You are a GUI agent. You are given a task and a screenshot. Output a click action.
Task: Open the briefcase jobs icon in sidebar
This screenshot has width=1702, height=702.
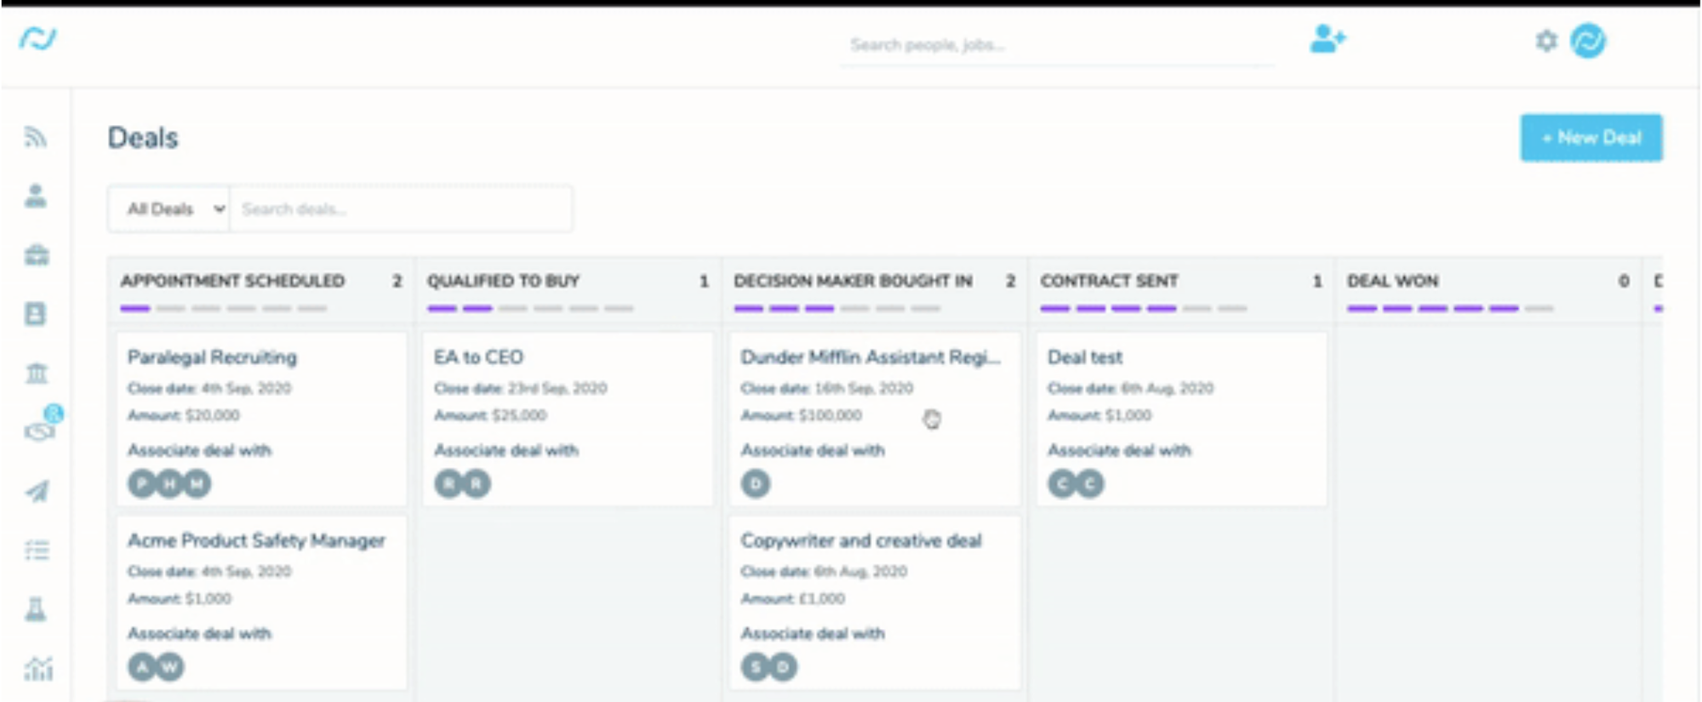pos(36,254)
